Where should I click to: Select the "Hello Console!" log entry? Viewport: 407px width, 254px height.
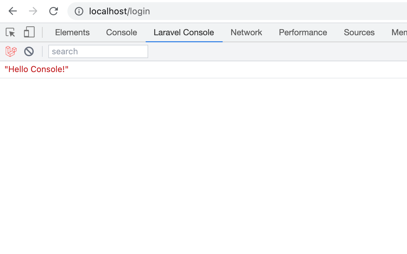coord(37,69)
